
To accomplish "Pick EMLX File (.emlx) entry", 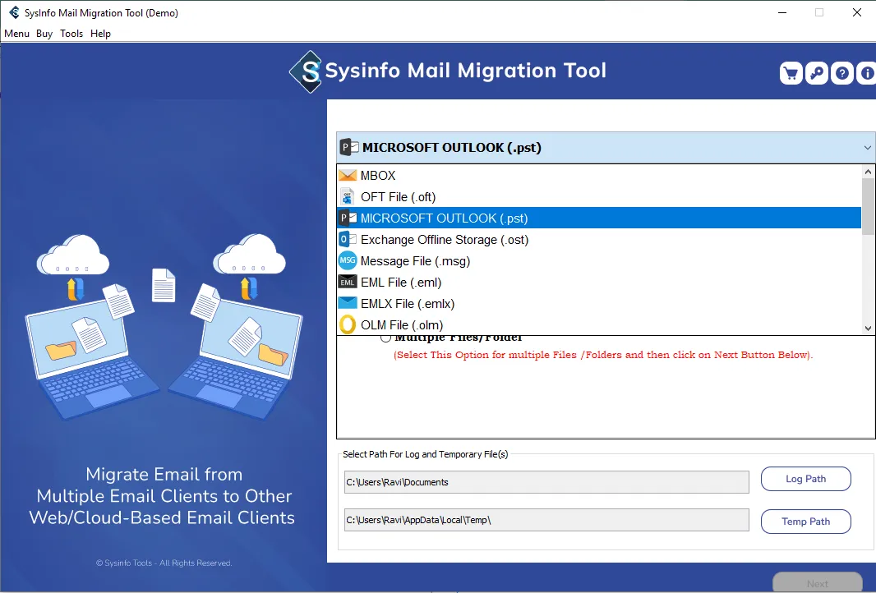I will 599,303.
